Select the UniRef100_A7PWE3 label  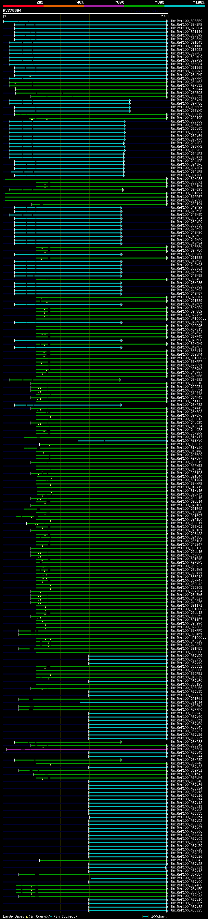click(187, 466)
